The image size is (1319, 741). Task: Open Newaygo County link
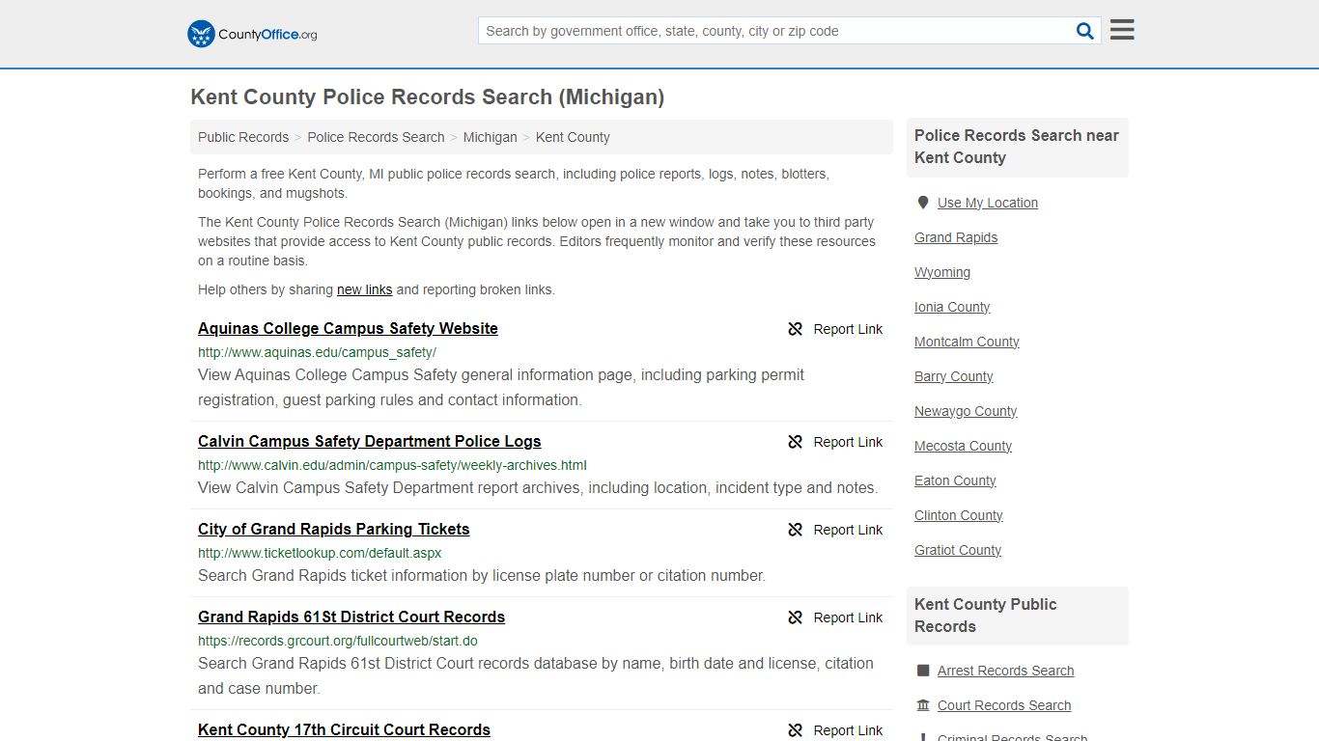(966, 411)
